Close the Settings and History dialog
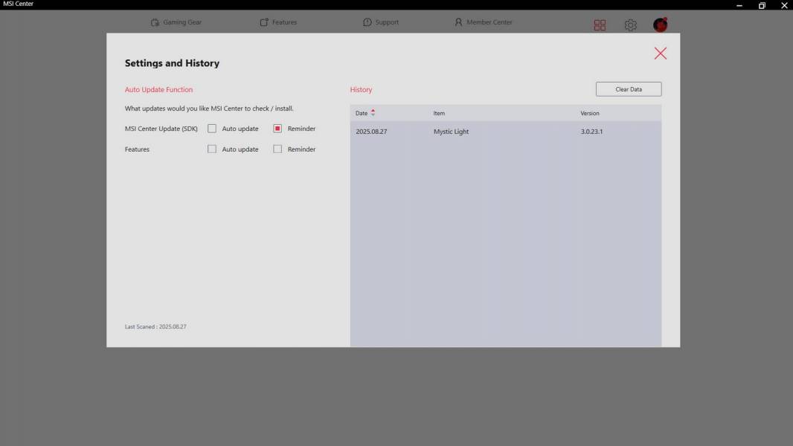The image size is (793, 446). pyautogui.click(x=660, y=54)
